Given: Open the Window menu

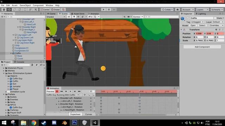Looking at the screenshot, I should point(49,6).
